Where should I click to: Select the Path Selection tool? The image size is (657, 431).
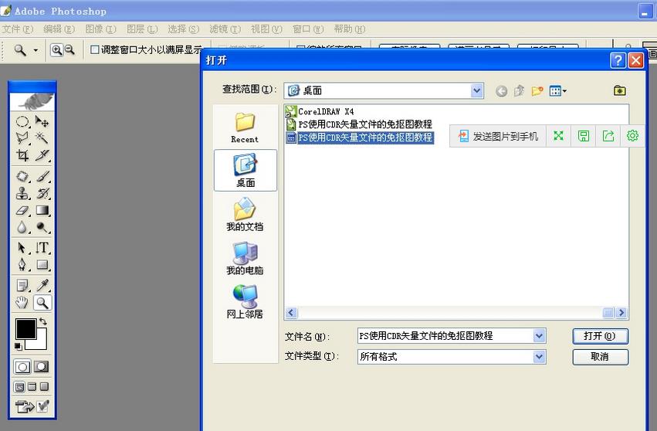[x=22, y=248]
